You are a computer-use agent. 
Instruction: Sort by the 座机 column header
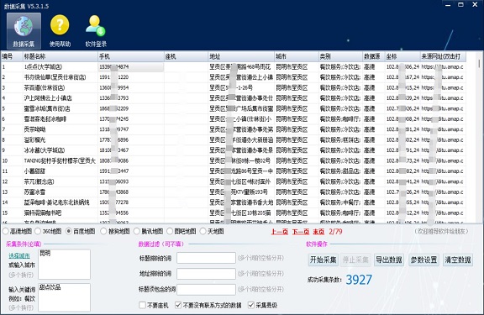pyautogui.click(x=187, y=56)
